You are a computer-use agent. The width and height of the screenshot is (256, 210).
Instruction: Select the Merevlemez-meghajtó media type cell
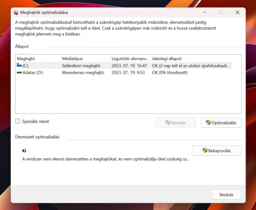pyautogui.click(x=83, y=72)
